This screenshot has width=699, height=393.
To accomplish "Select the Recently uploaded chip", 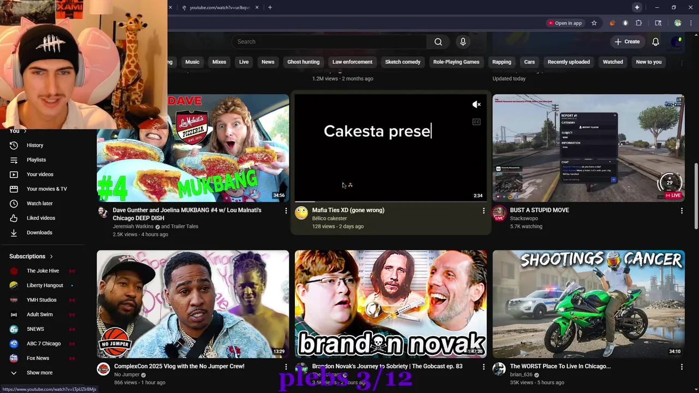I will click(568, 62).
